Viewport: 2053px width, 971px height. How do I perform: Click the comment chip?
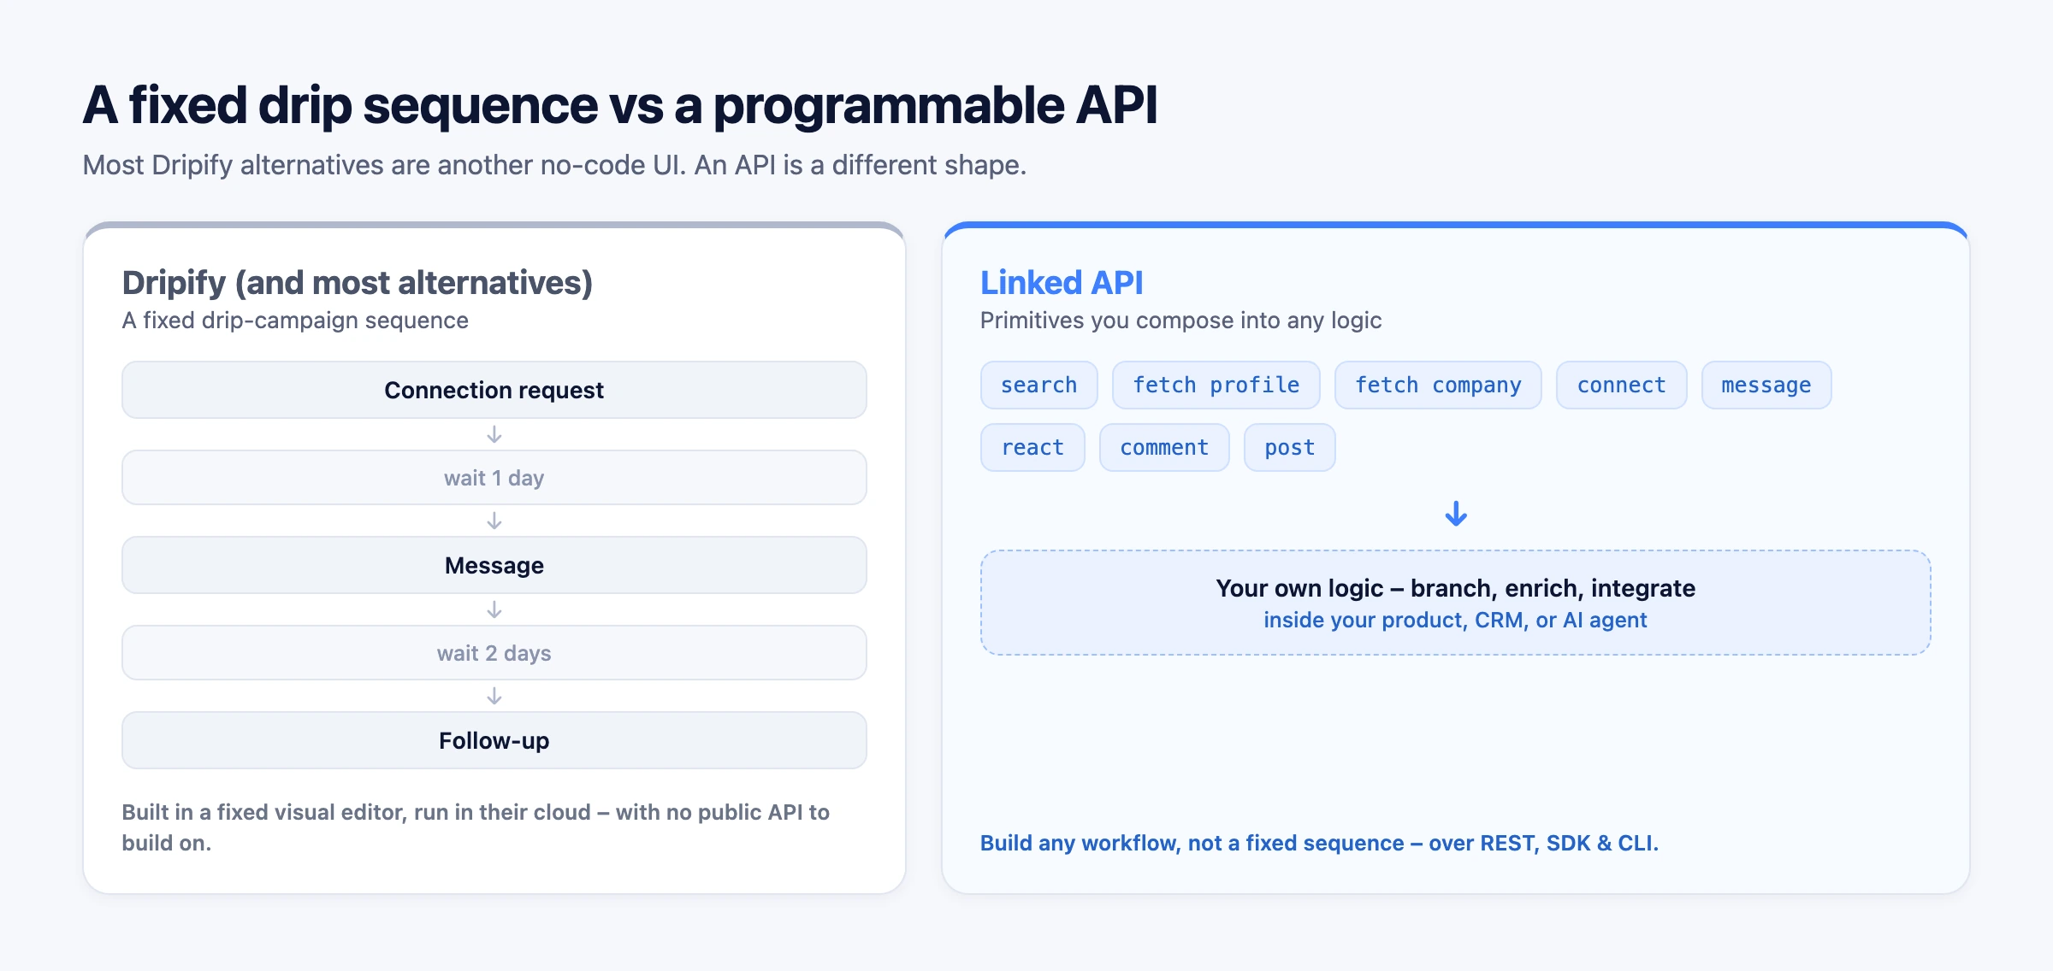click(1164, 448)
